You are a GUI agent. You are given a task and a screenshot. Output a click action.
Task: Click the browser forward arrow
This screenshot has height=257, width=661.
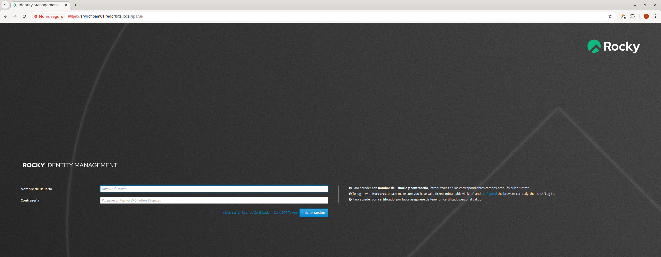(x=15, y=16)
